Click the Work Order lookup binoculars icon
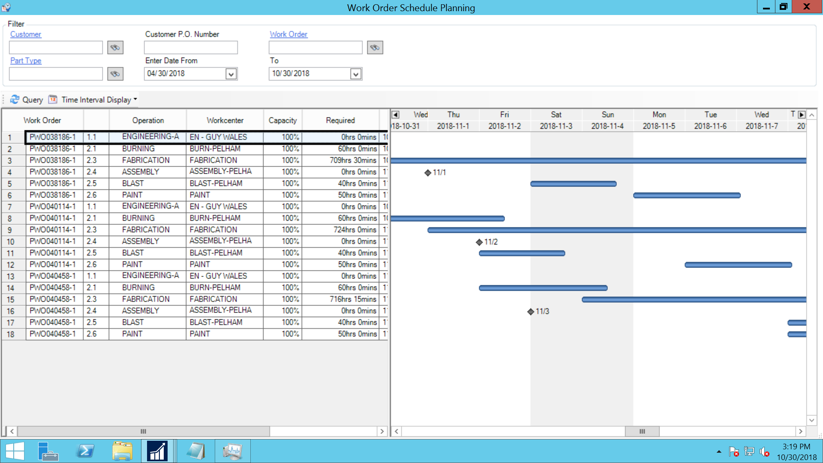The image size is (823, 463). coord(375,48)
